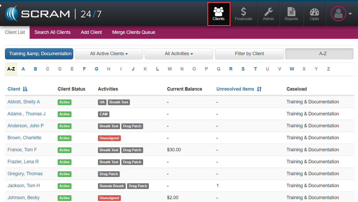358x202 pixels.
Task: Open the Training & Documentation caseload dropdown
Action: 39,54
